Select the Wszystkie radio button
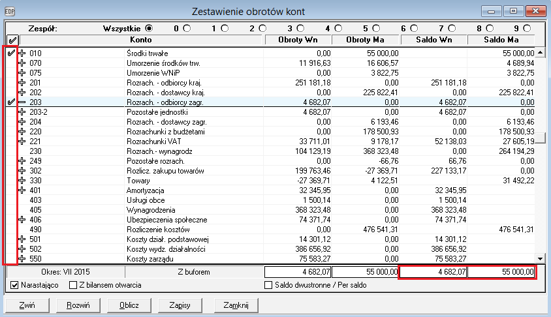Image resolution: width=551 pixels, height=317 pixels. click(x=149, y=29)
